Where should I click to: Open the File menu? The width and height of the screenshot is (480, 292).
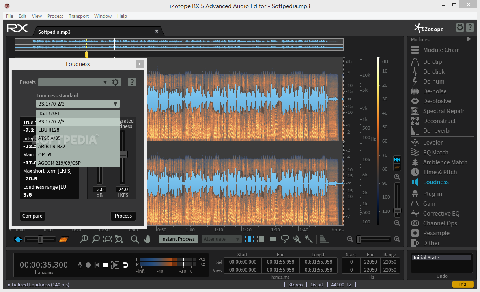(9, 16)
